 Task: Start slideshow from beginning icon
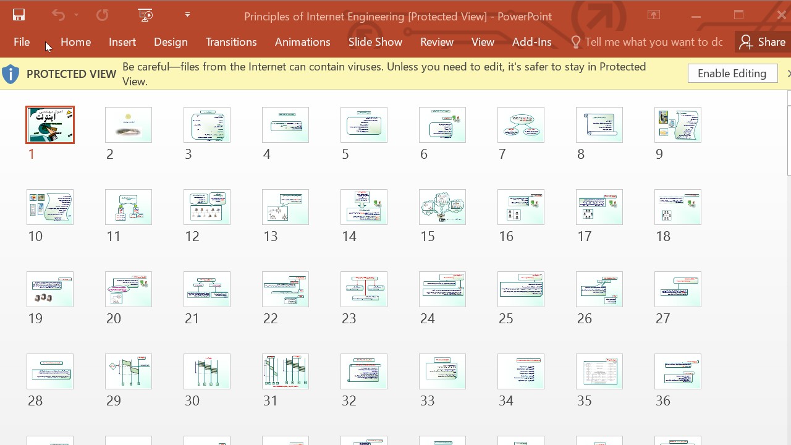[145, 15]
